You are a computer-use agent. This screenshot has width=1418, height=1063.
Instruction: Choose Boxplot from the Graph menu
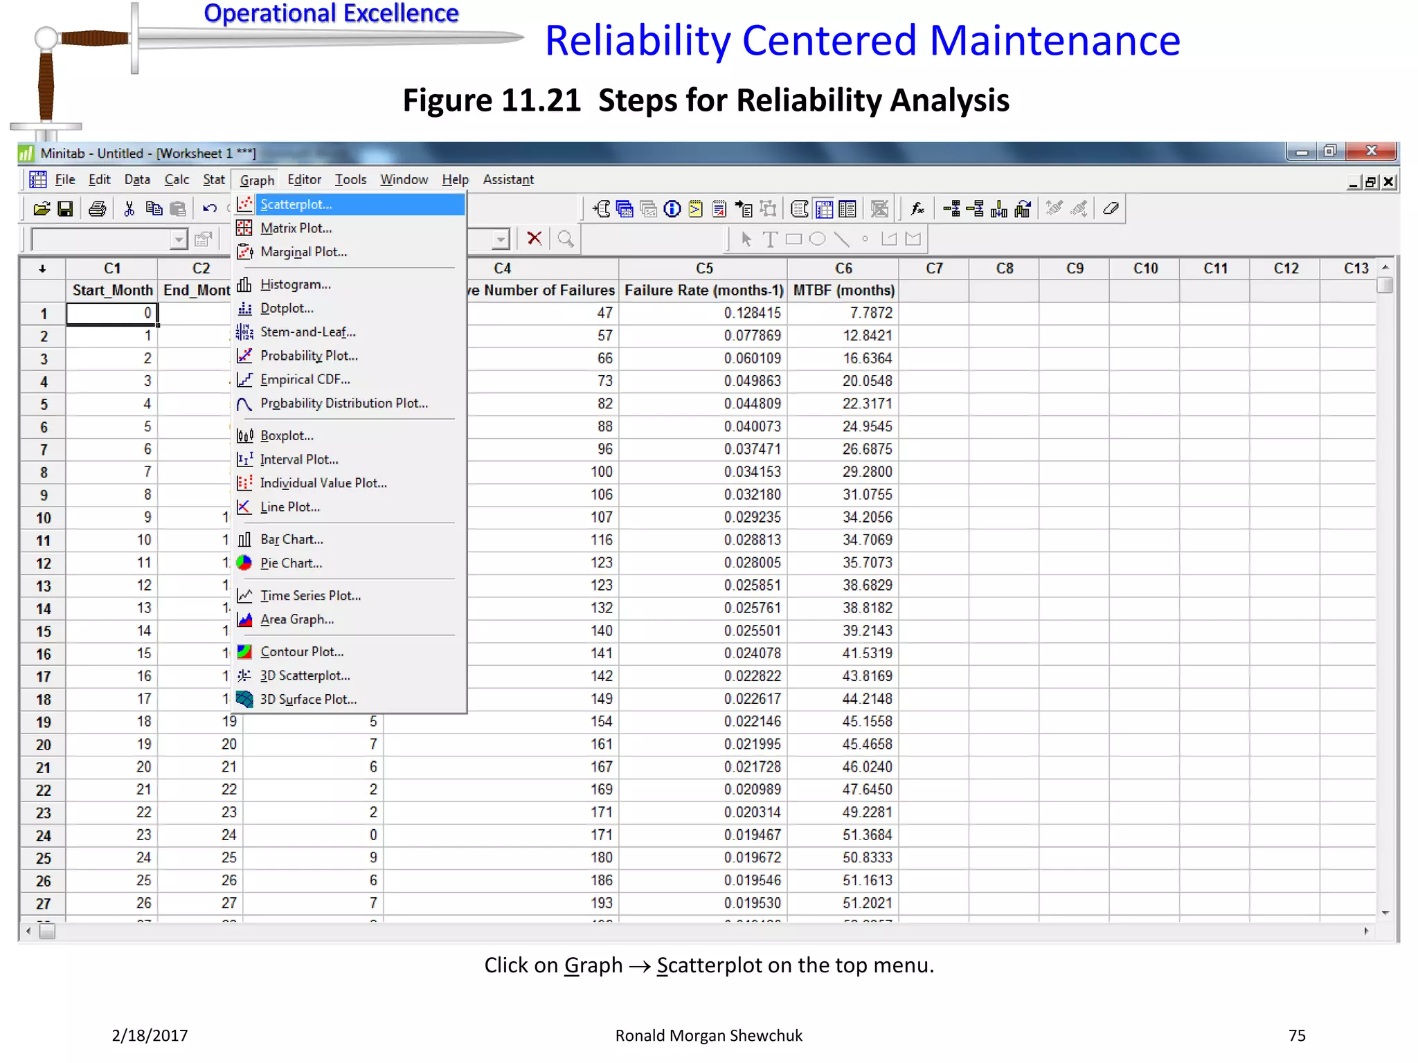[x=349, y=436]
